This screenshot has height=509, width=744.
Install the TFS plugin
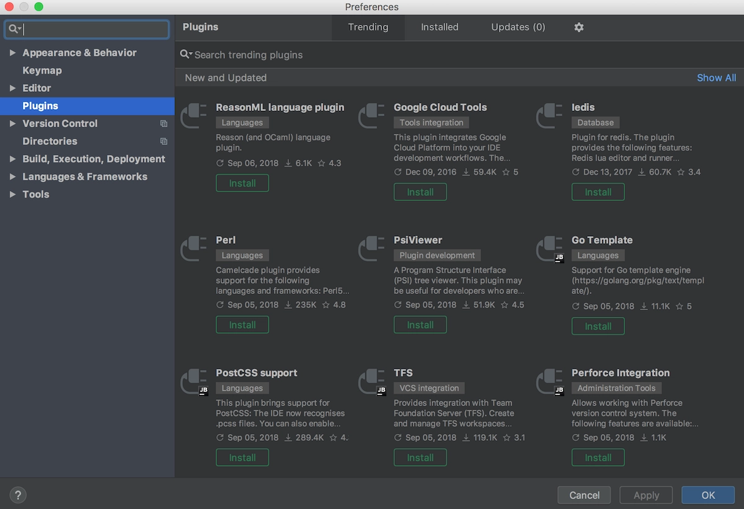420,458
